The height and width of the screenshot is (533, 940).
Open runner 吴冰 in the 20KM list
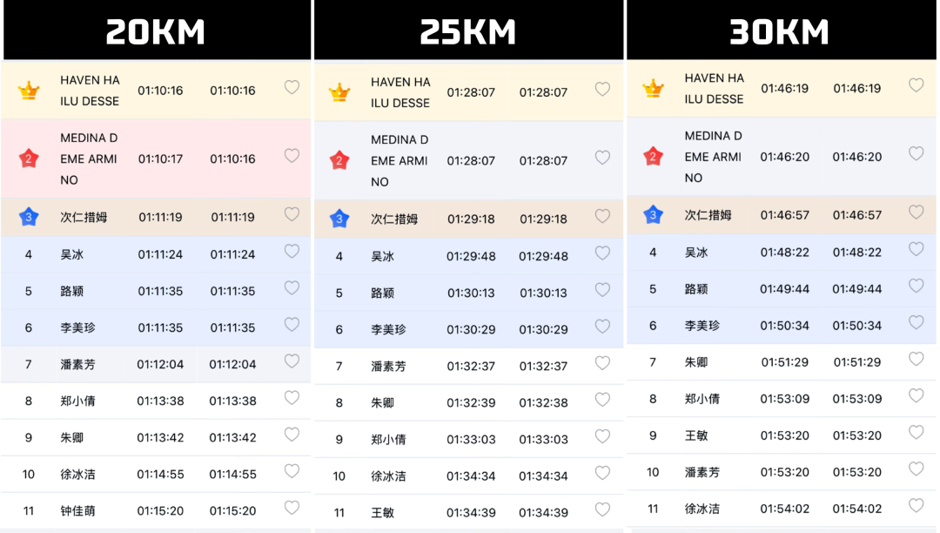pyautogui.click(x=156, y=254)
